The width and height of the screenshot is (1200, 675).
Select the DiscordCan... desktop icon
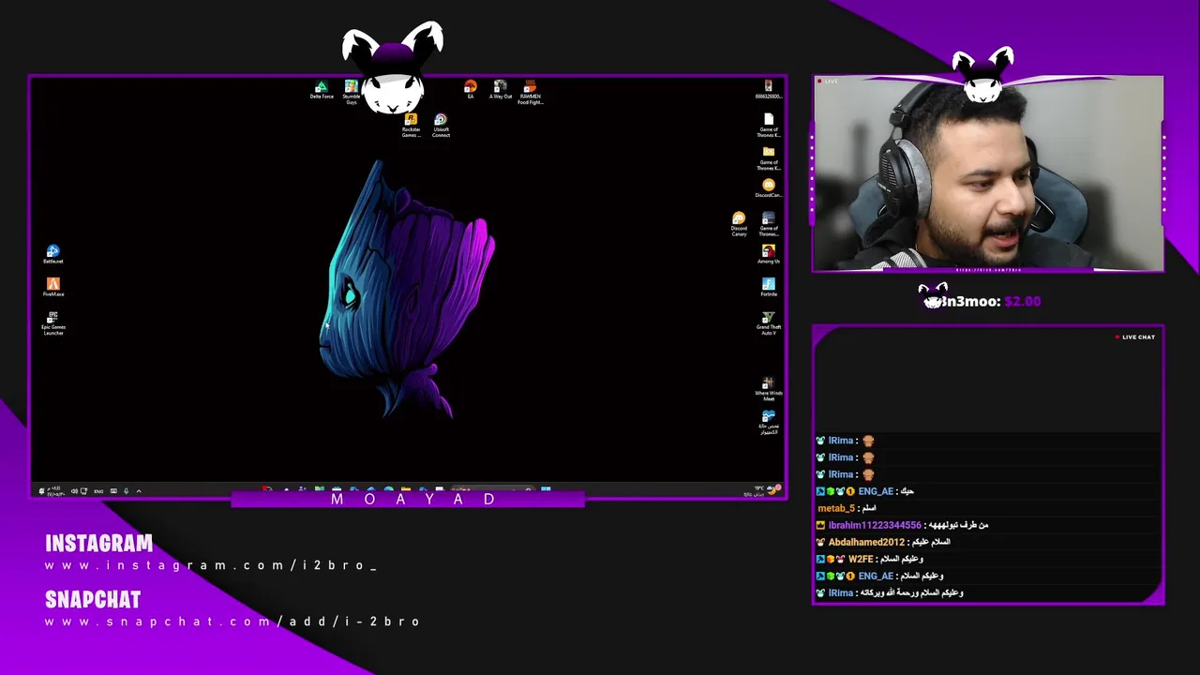pos(769,188)
